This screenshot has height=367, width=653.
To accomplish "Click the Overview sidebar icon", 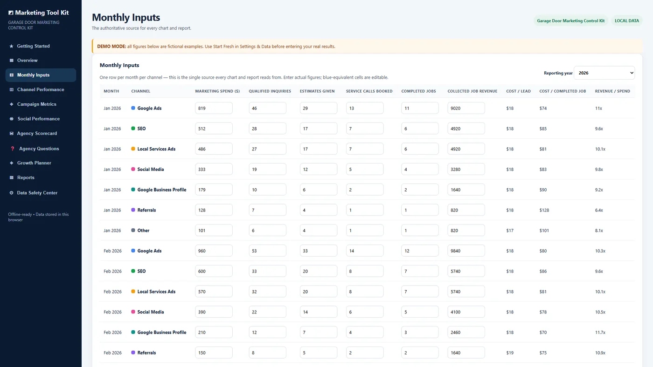I will 11,61.
